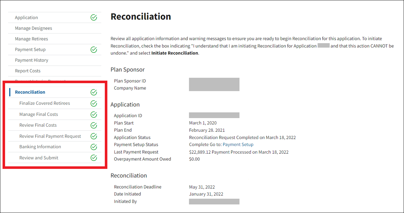Open the Application menu item

point(26,18)
